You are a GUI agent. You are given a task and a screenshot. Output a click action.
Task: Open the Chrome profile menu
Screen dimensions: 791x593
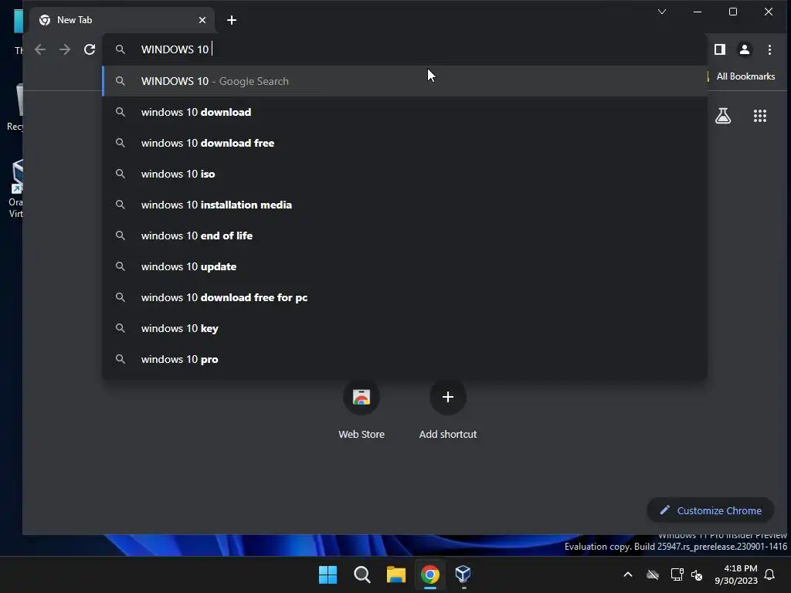point(745,49)
